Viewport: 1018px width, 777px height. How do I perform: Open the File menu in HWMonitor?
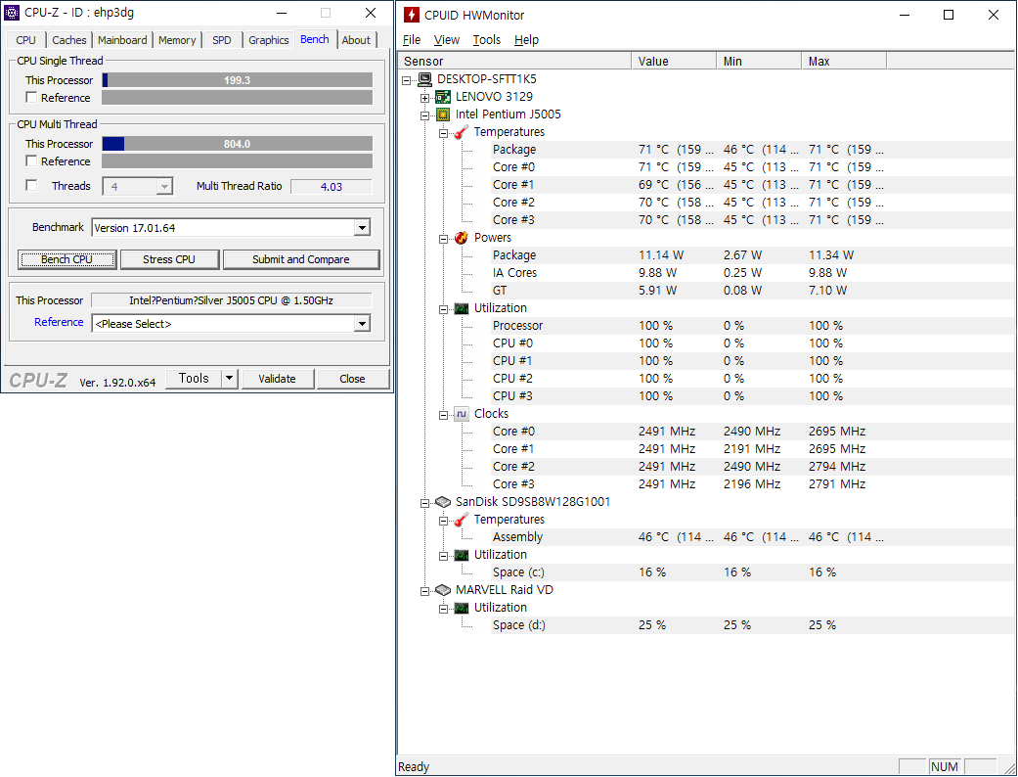pos(412,39)
